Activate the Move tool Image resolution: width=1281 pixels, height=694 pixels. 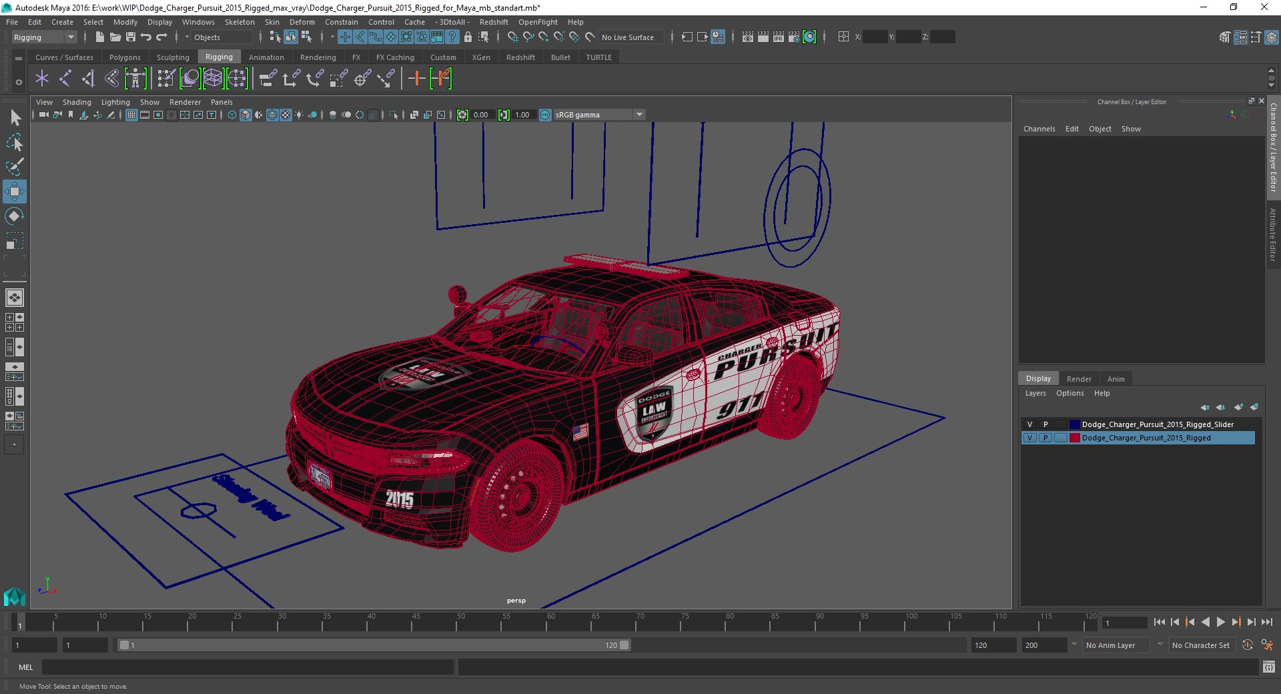(15, 192)
